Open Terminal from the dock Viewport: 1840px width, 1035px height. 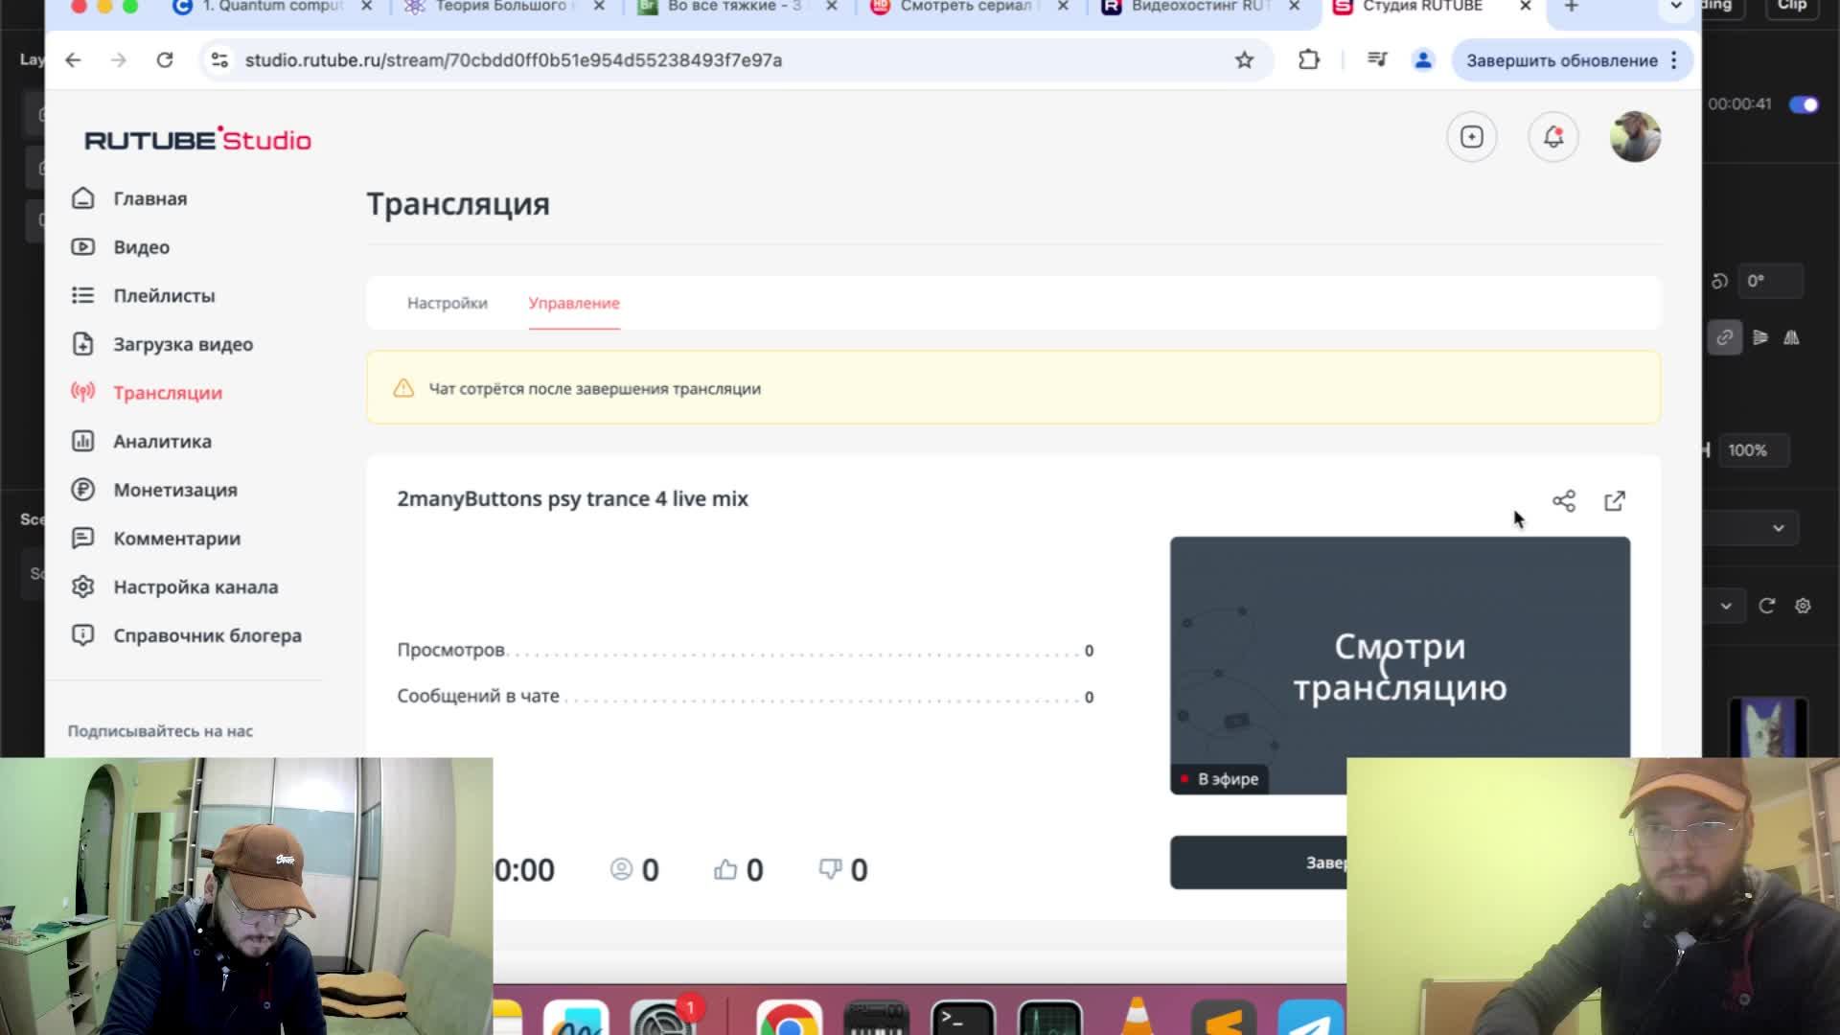click(963, 1020)
